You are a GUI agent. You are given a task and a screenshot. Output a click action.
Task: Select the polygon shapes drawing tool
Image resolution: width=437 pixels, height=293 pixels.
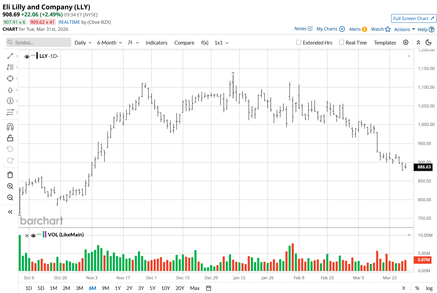click(x=10, y=78)
